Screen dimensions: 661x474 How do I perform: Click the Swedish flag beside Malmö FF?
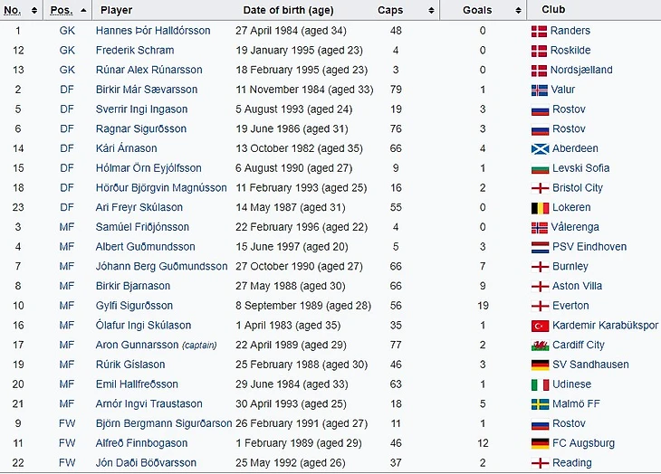pos(539,404)
